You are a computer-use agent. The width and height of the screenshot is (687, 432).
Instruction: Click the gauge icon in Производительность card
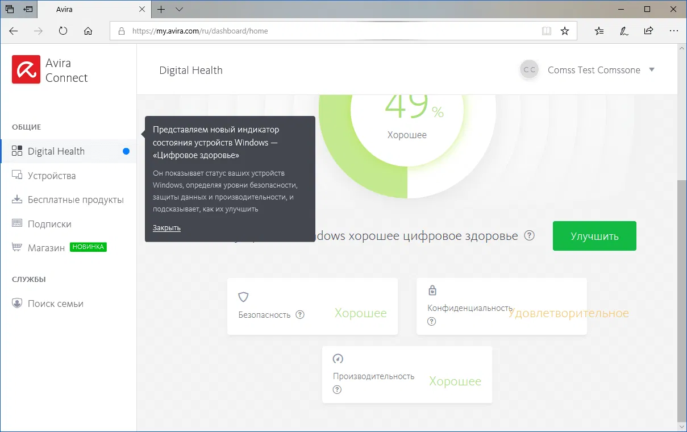pyautogui.click(x=338, y=359)
